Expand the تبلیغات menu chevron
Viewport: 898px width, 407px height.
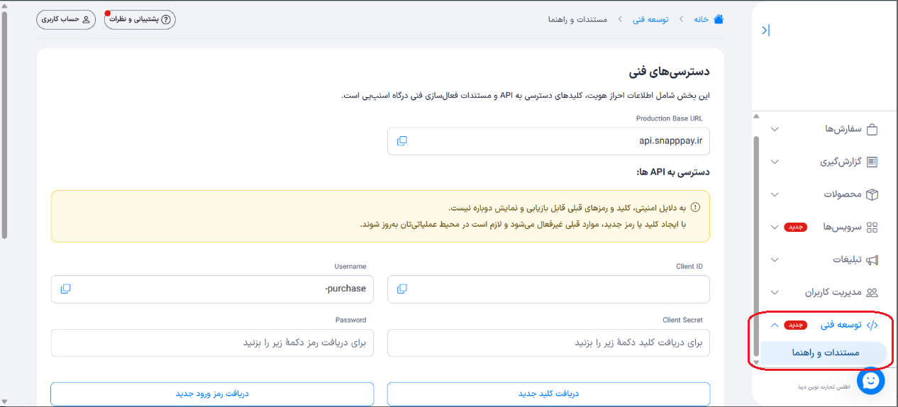(x=775, y=260)
